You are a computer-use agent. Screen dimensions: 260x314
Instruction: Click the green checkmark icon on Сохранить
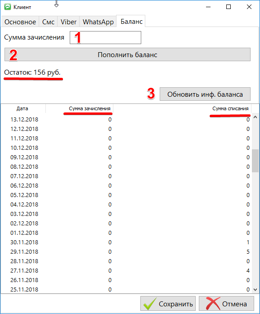[x=150, y=304]
